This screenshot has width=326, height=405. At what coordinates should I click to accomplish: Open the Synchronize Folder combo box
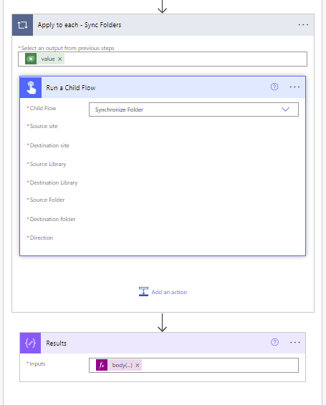click(x=193, y=109)
